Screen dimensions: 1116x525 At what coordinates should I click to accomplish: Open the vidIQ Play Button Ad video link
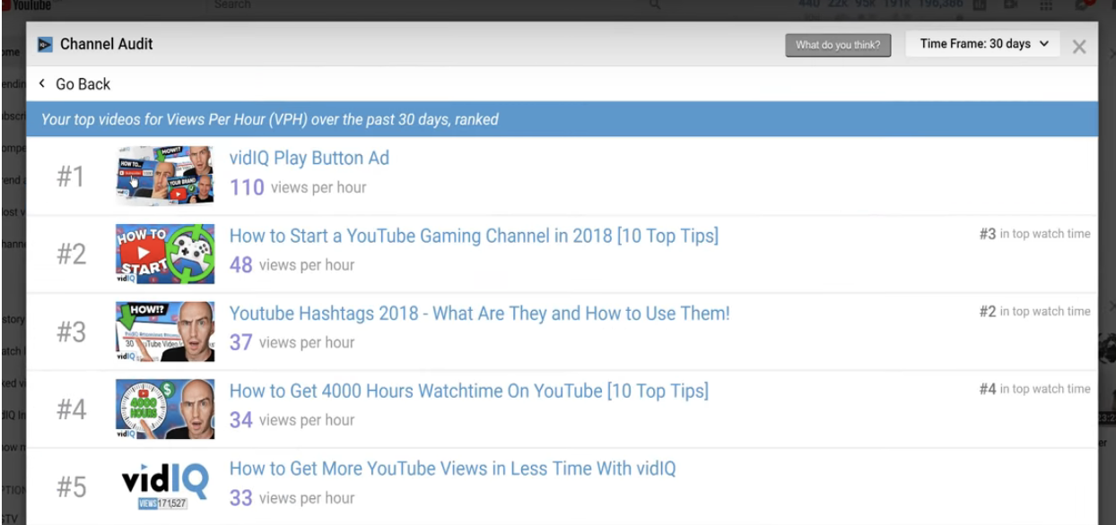(x=310, y=158)
